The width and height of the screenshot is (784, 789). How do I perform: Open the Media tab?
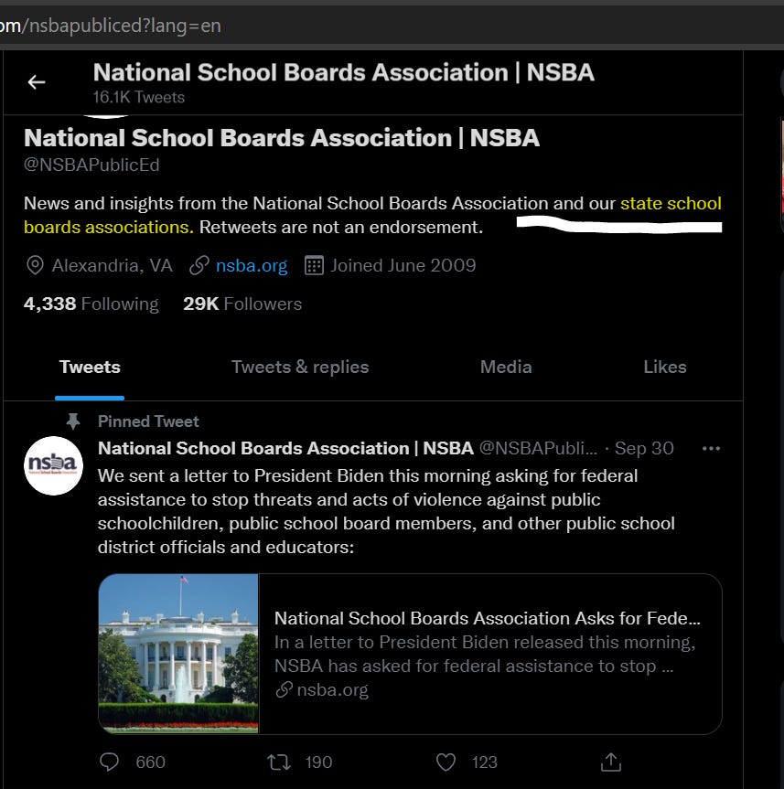point(506,368)
